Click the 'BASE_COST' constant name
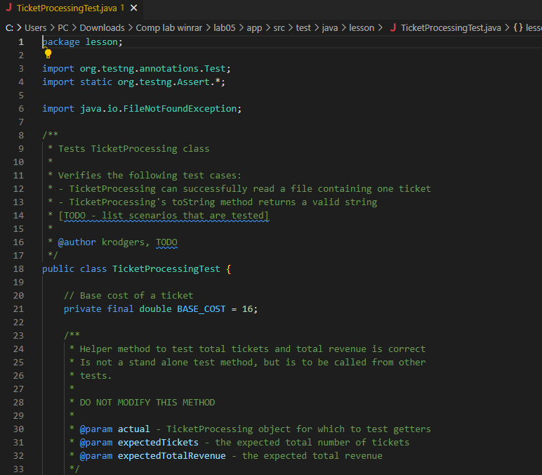The width and height of the screenshot is (542, 475). [201, 309]
